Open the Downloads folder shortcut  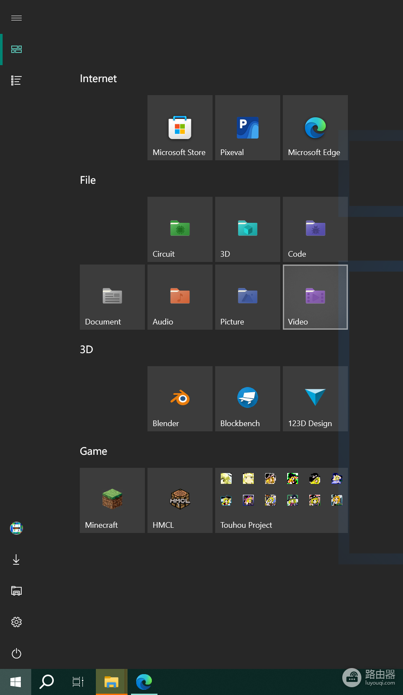coord(16,559)
